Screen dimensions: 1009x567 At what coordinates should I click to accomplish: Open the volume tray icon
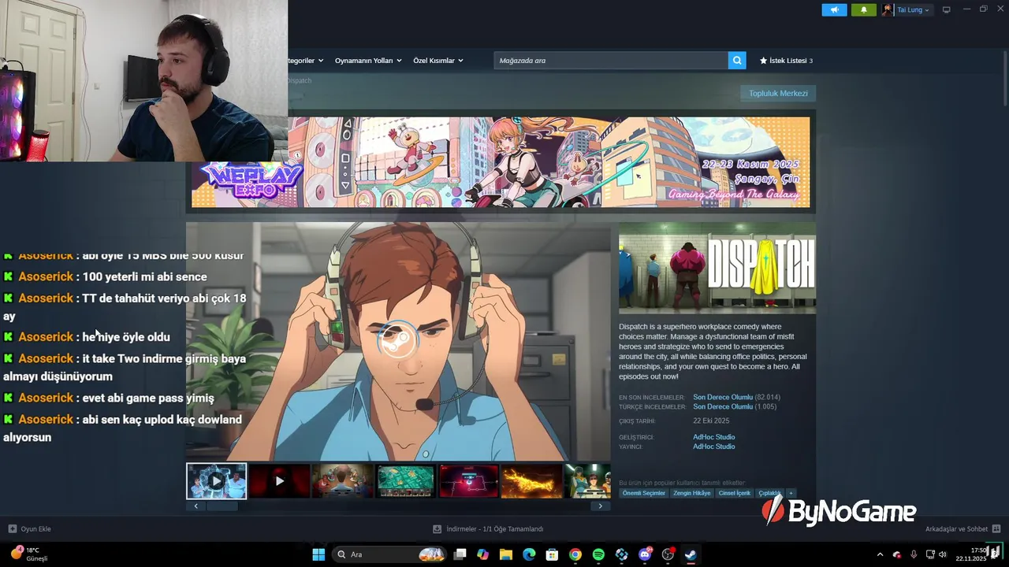pos(943,554)
